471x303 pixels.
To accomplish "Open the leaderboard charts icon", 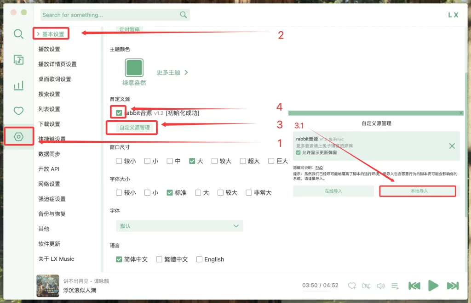I will pos(18,85).
